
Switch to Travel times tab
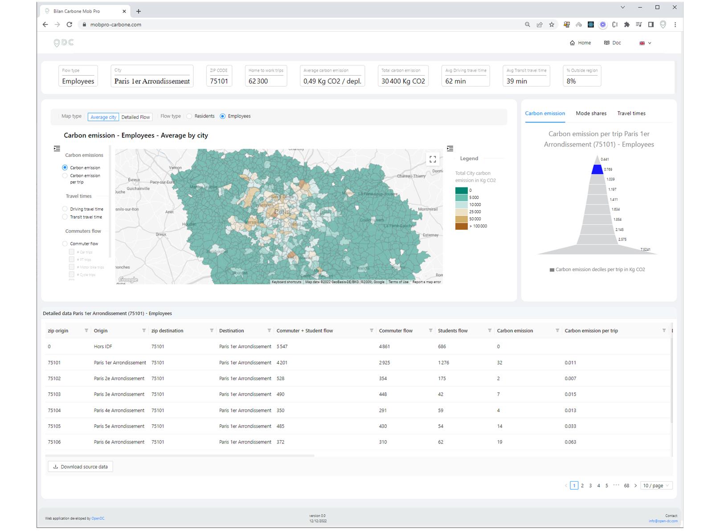631,113
